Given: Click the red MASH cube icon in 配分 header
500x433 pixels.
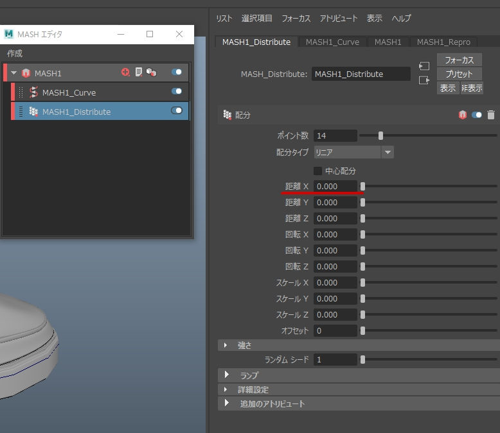Looking at the screenshot, I should (462, 115).
